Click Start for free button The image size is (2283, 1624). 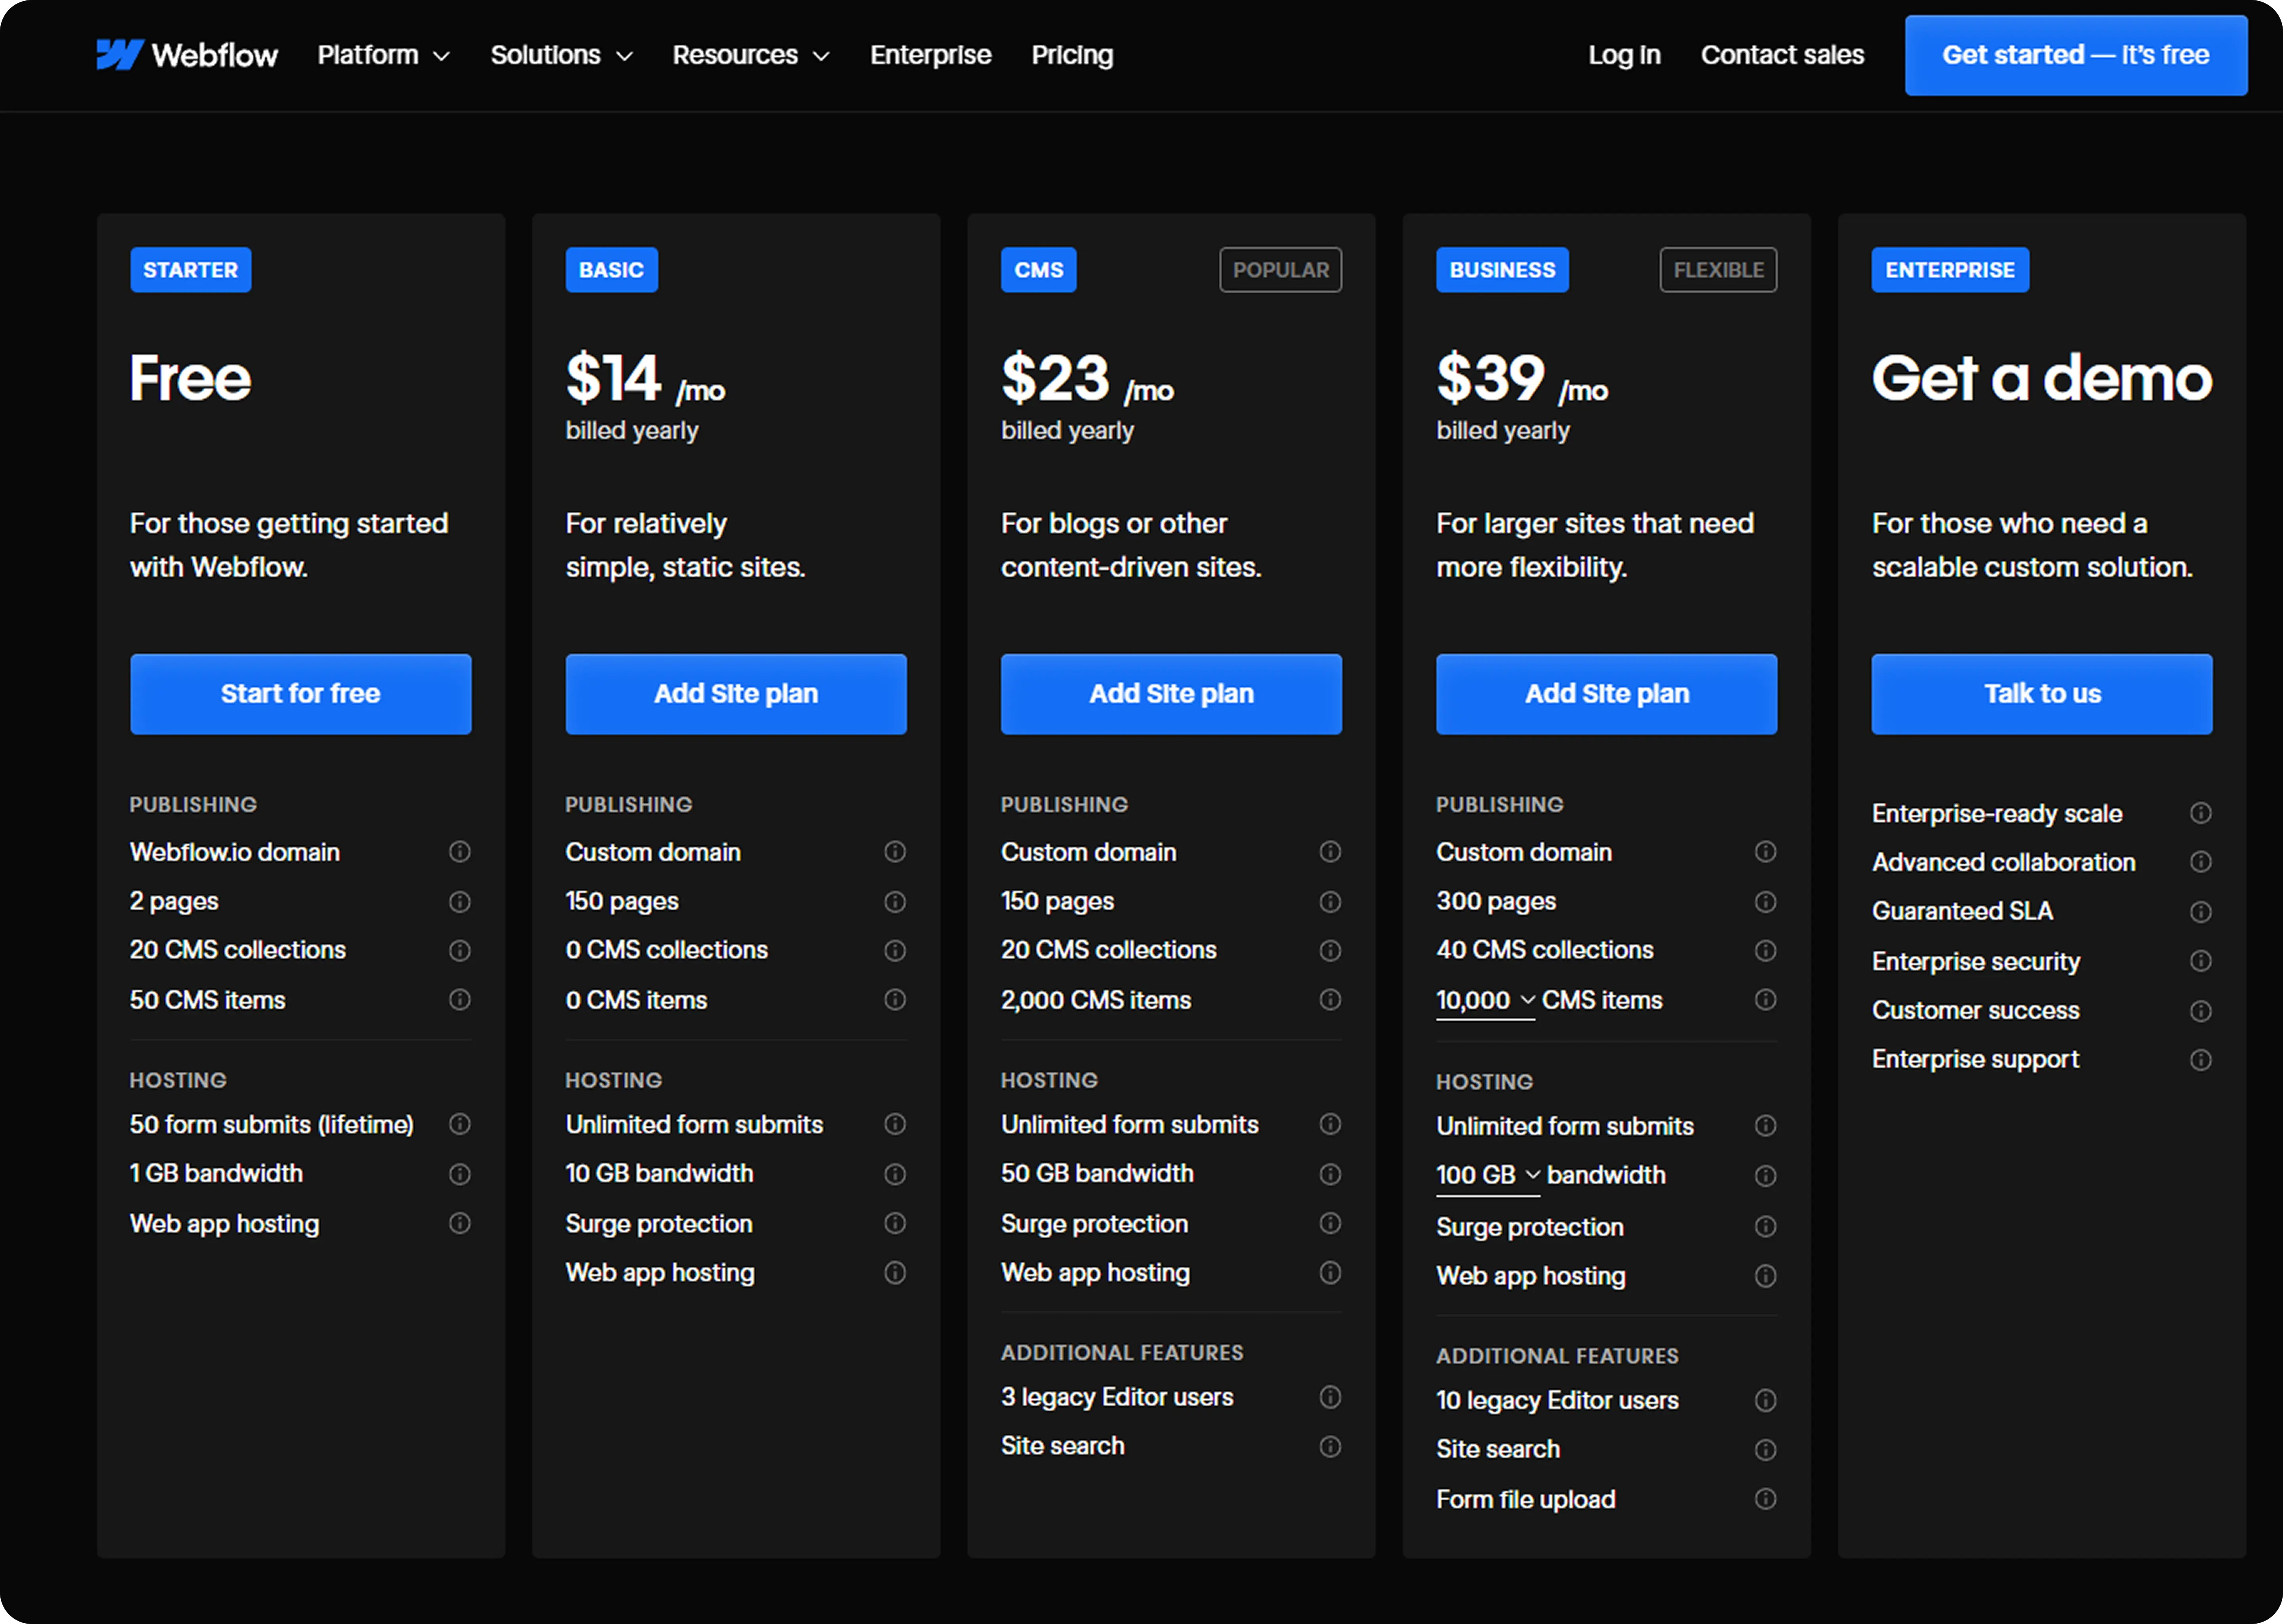click(301, 694)
